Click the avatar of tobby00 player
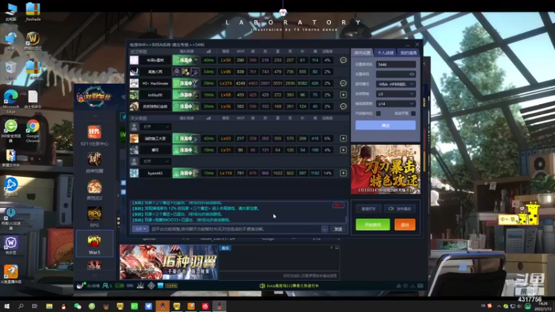This screenshot has width=555, height=312. [134, 95]
